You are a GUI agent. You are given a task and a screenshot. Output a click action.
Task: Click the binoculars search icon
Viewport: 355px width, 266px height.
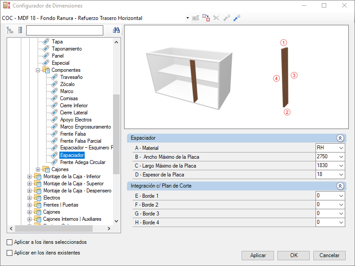coord(116,30)
